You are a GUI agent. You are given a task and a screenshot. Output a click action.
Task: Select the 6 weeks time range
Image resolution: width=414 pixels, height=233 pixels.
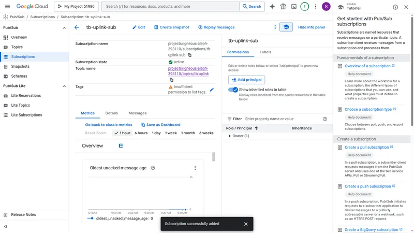206,133
